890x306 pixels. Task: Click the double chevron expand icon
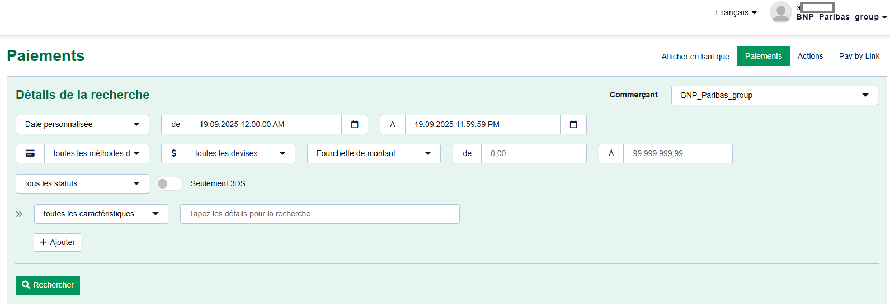point(20,214)
